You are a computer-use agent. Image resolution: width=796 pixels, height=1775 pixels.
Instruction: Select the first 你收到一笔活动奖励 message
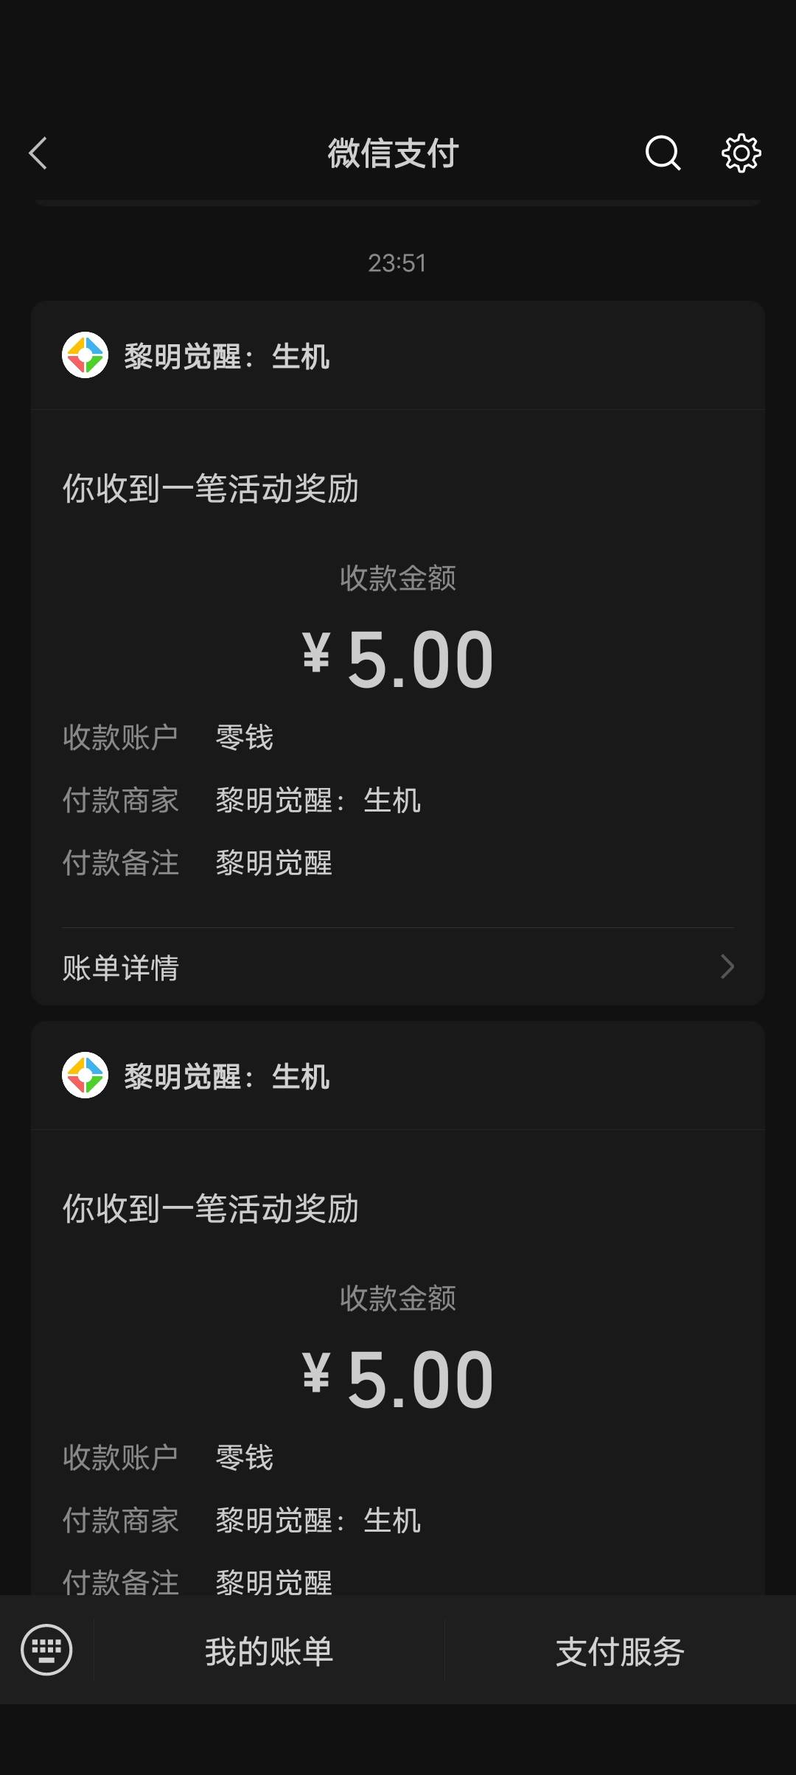(x=211, y=488)
